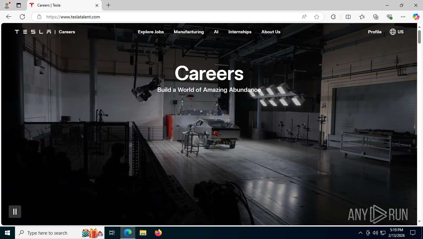
Task: Go back using browser arrow
Action: [9, 17]
